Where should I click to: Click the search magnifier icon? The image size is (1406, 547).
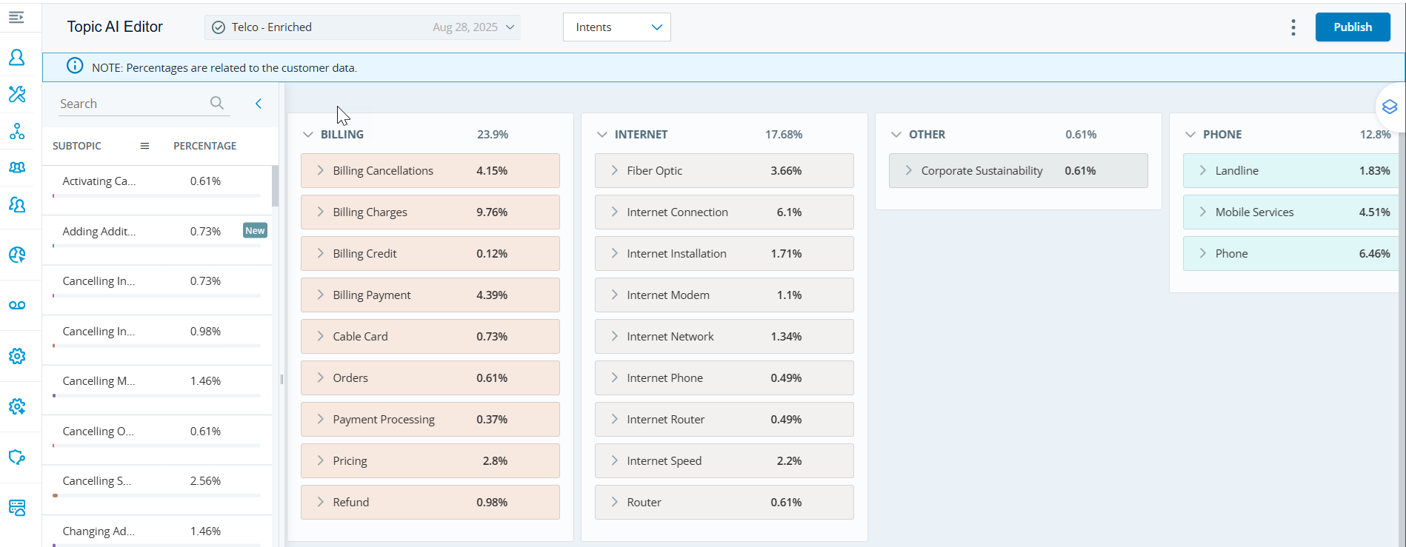(x=216, y=103)
